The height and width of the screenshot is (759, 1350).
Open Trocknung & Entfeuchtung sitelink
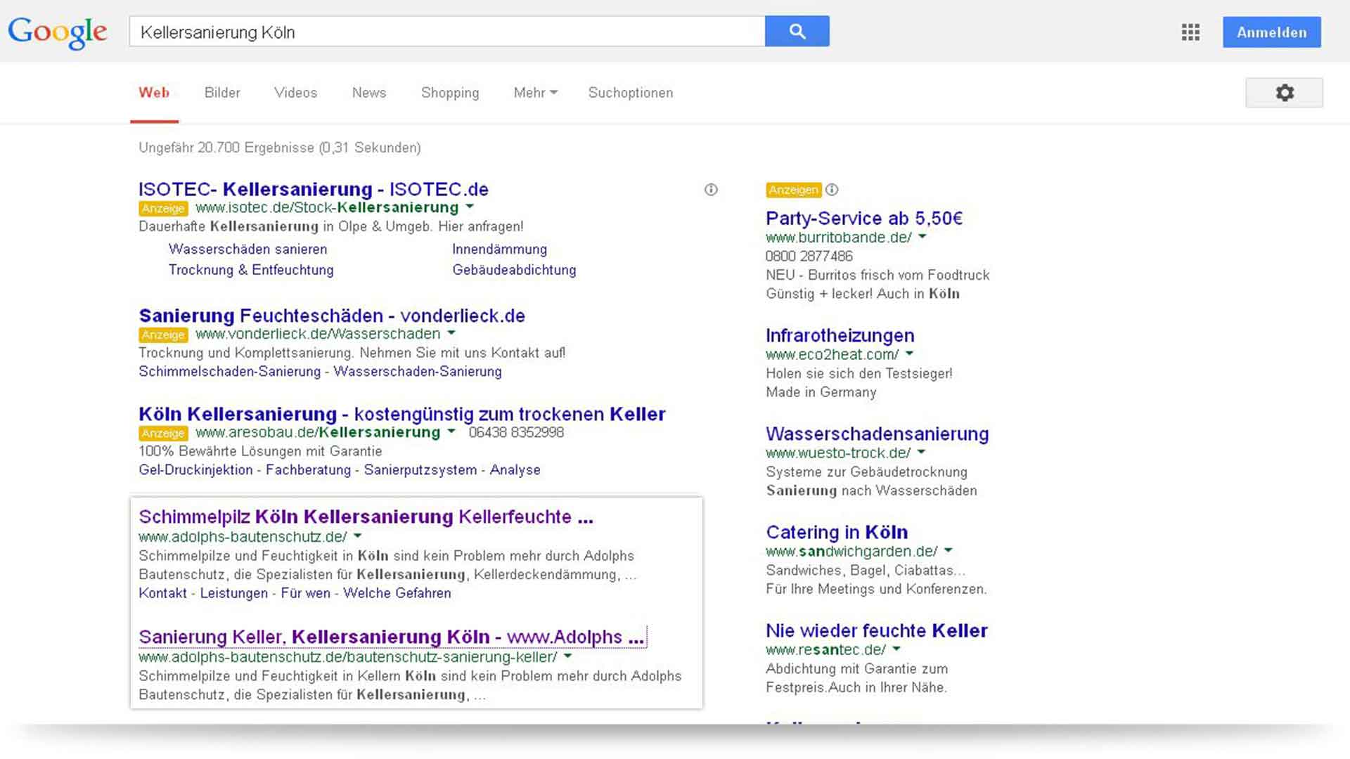(251, 270)
